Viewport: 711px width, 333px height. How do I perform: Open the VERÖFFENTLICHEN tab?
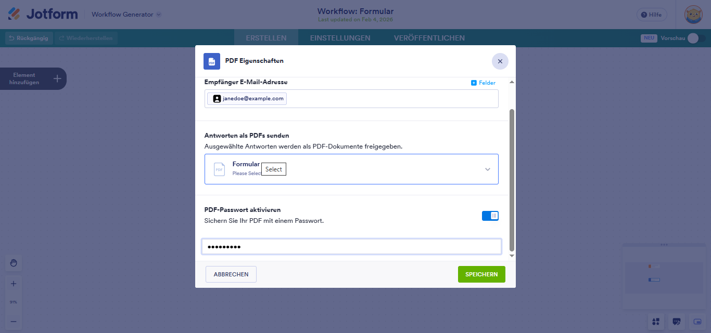pos(429,37)
